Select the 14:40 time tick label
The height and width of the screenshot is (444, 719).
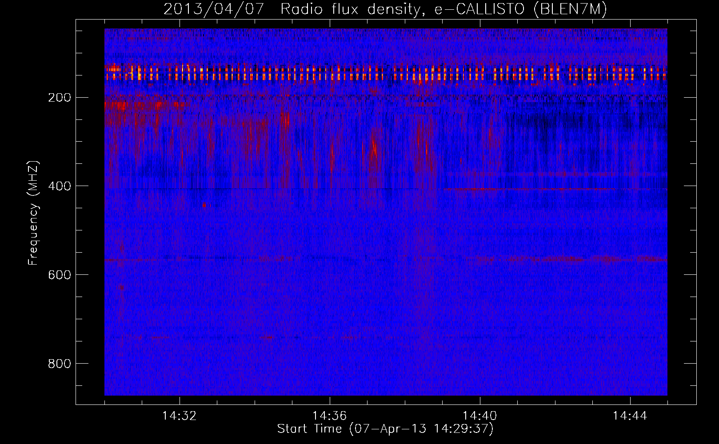pyautogui.click(x=480, y=416)
